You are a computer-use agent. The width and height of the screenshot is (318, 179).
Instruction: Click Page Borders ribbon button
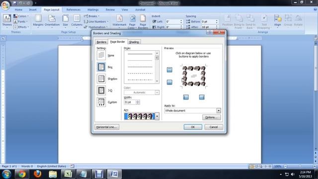(x=143, y=21)
